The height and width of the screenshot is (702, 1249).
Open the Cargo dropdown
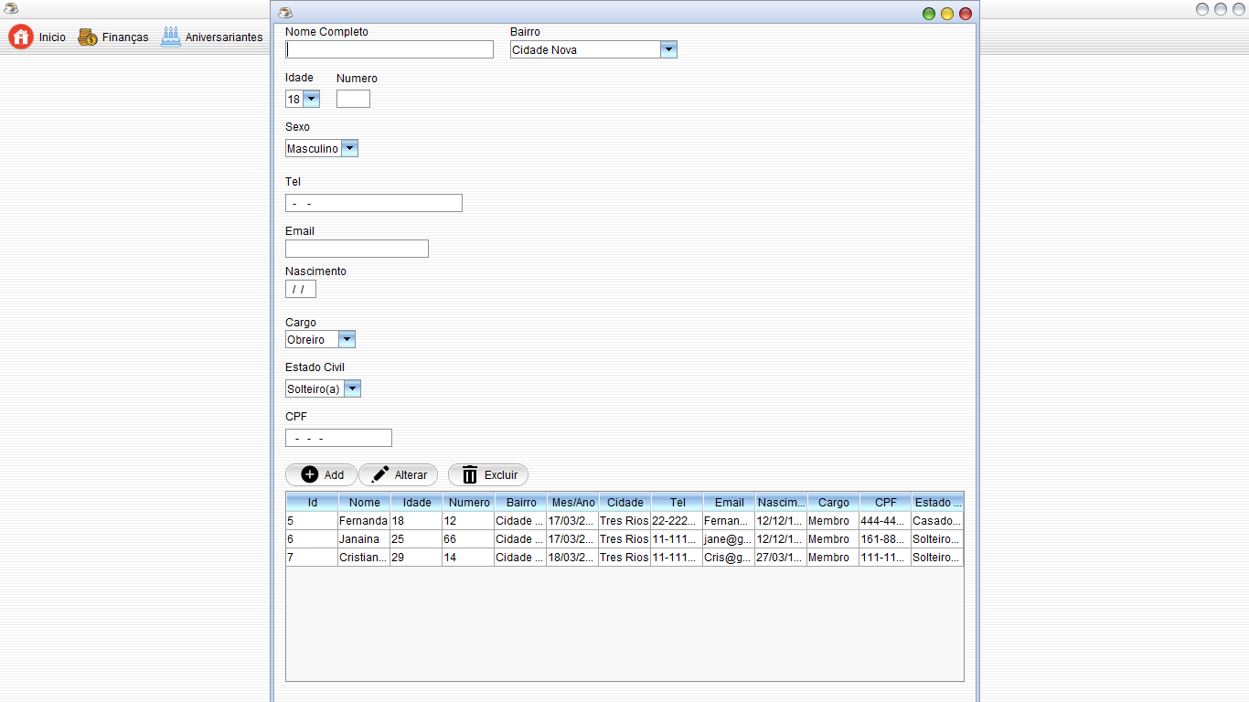pos(347,339)
